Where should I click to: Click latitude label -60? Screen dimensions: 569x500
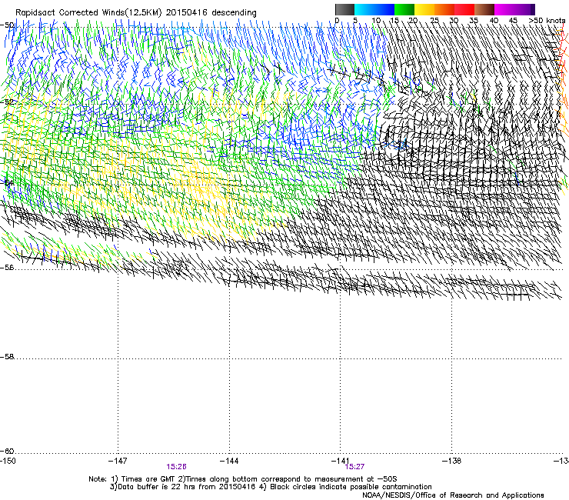pos(7,452)
